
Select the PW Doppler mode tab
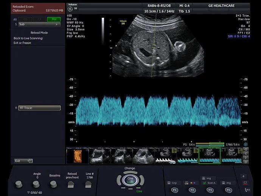pyautogui.click(x=54, y=19)
